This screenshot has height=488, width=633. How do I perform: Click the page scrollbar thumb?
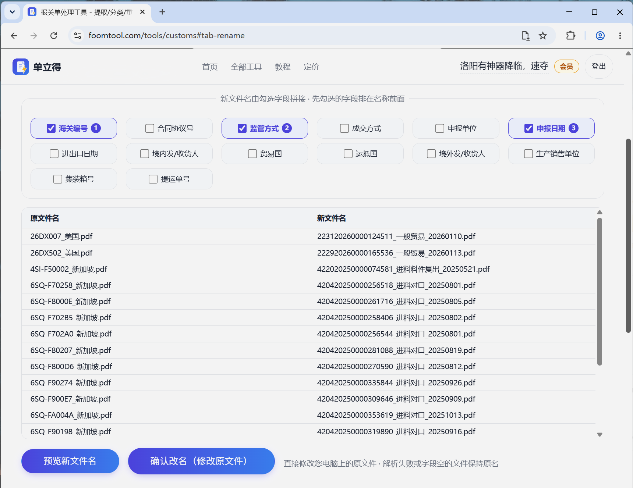(x=629, y=236)
